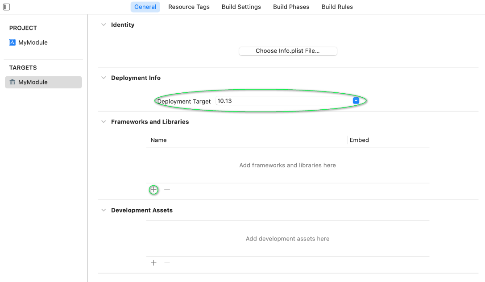Screen dimensions: 485x282
Task: Click the MyModule project blueprint icon
Action: coord(12,43)
